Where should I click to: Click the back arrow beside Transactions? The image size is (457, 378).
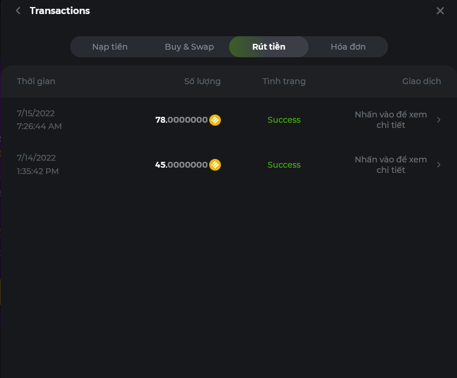(18, 11)
